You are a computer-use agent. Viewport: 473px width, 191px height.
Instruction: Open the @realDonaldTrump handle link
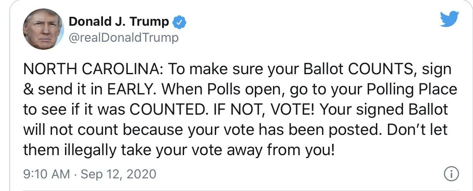click(x=123, y=38)
